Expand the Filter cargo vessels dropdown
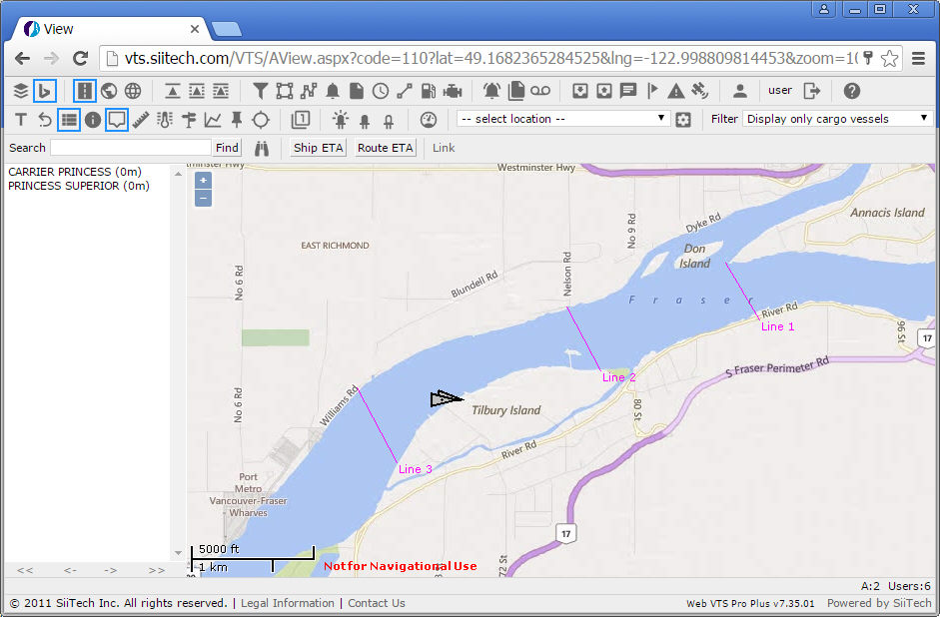The image size is (940, 617). pos(837,119)
